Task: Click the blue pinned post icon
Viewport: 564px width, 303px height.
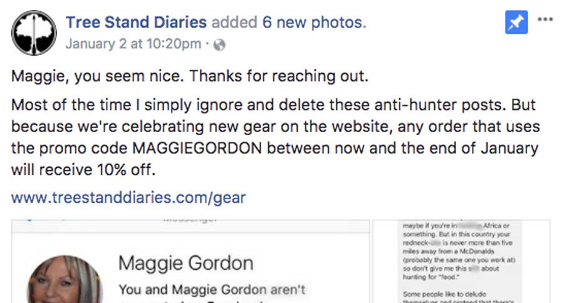Action: coord(516,23)
